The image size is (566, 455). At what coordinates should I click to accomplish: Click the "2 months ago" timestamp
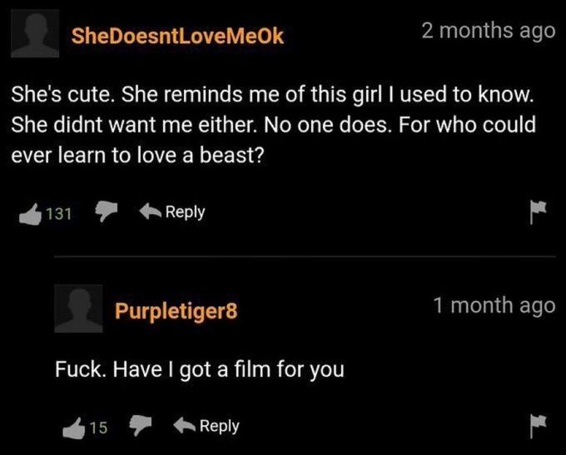(x=488, y=31)
